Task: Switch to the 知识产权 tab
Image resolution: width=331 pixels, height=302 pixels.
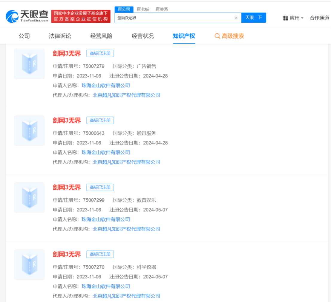Action: [184, 36]
